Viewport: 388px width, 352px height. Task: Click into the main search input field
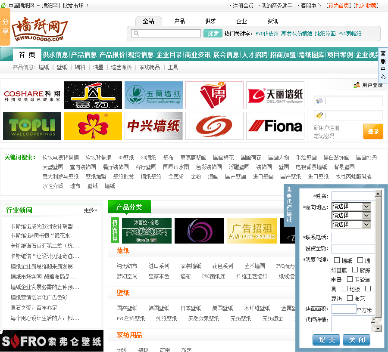pyautogui.click(x=166, y=33)
